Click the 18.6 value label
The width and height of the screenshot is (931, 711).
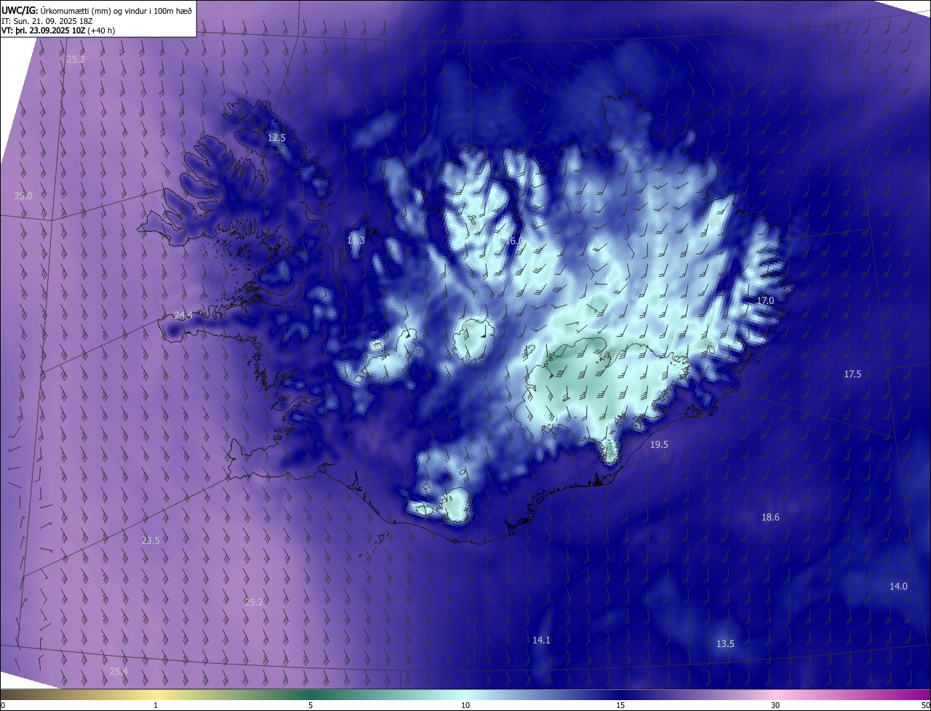click(770, 517)
